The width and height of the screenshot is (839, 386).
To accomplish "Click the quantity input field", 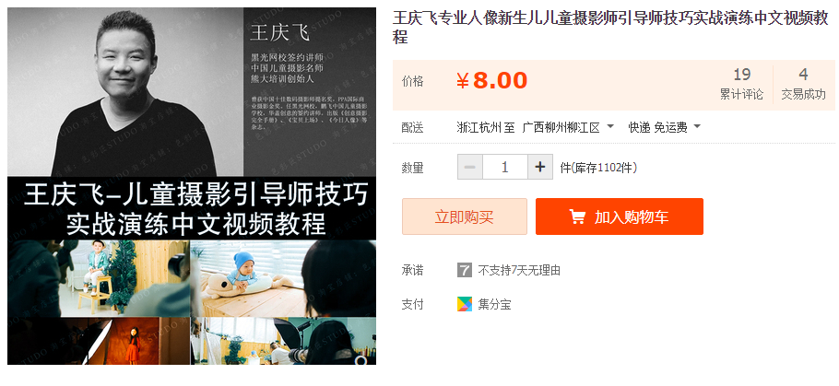I will click(505, 168).
